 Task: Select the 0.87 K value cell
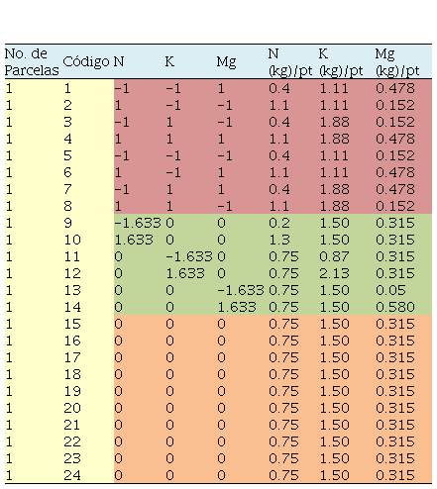pyautogui.click(x=334, y=256)
